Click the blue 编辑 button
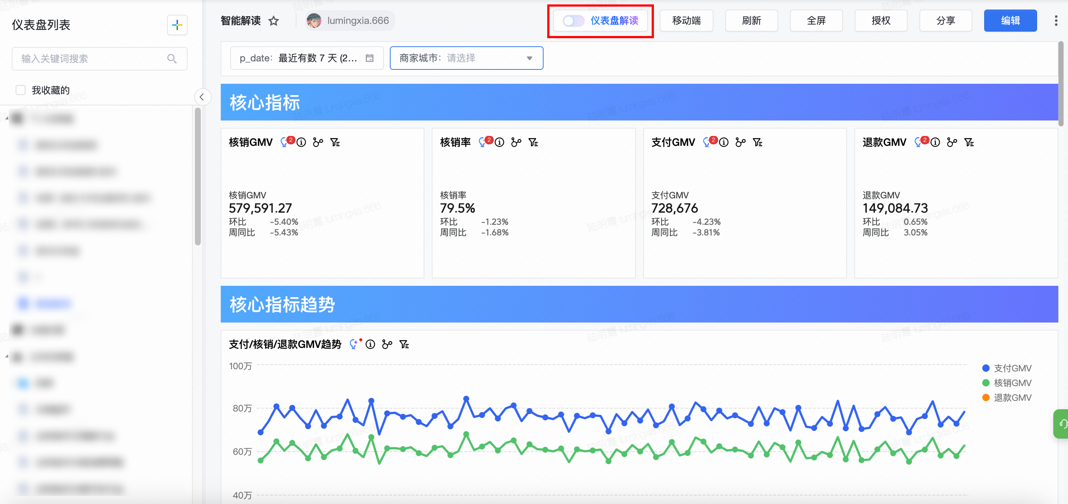Screen dimensions: 1068x504 [1010, 21]
